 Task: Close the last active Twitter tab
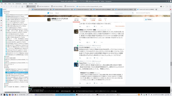[156, 10]
